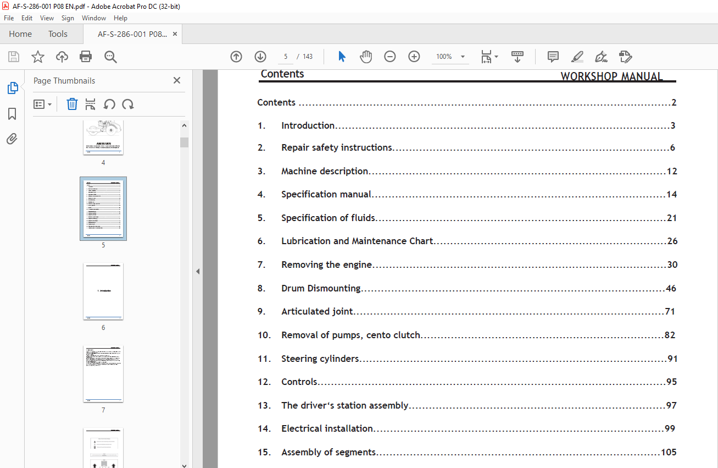Switch to the Tools tab
This screenshot has height=468, width=718.
click(x=58, y=34)
